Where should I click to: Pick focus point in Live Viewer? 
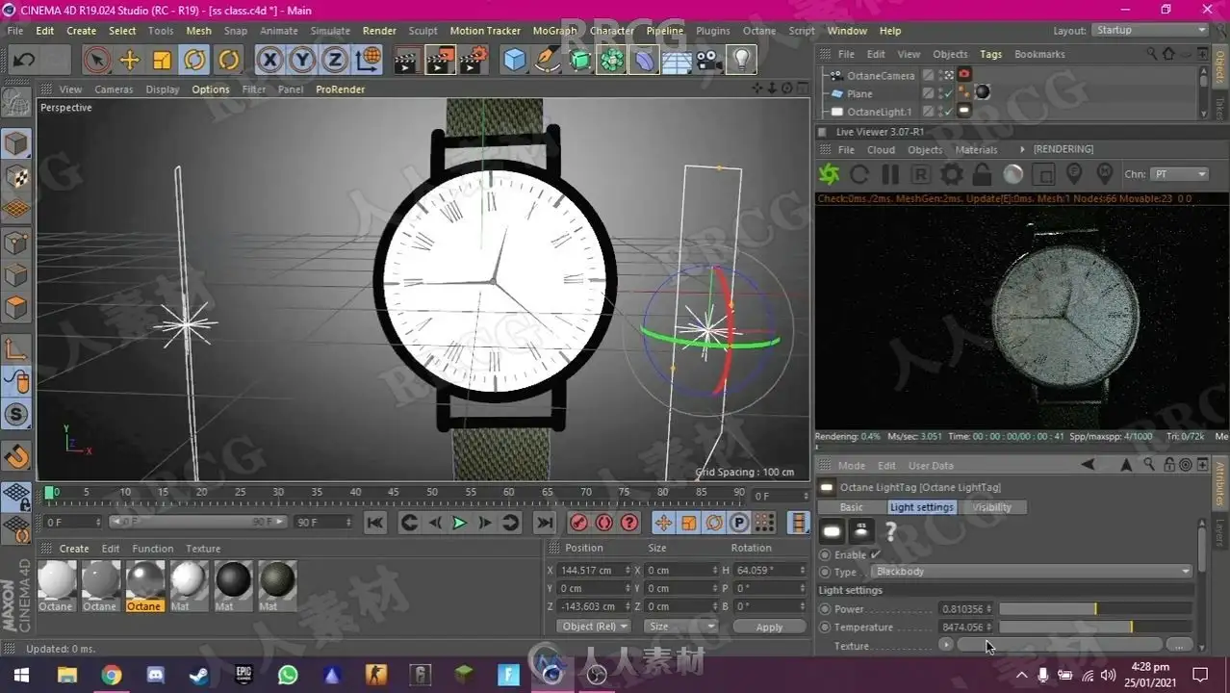pyautogui.click(x=1075, y=174)
